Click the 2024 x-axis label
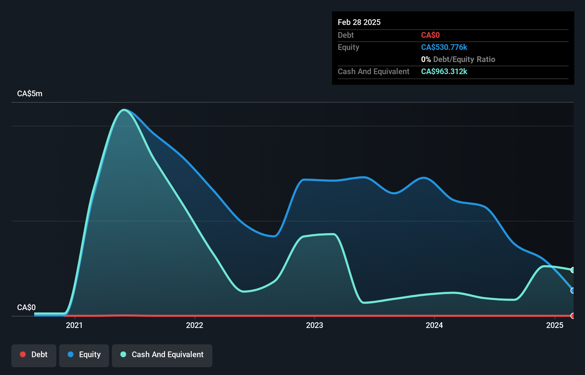 pos(434,325)
